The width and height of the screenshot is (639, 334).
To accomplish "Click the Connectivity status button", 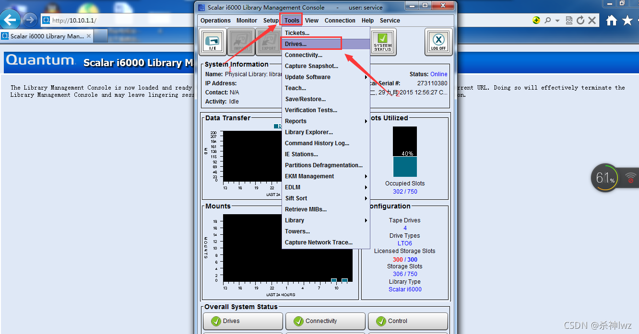I will (325, 321).
